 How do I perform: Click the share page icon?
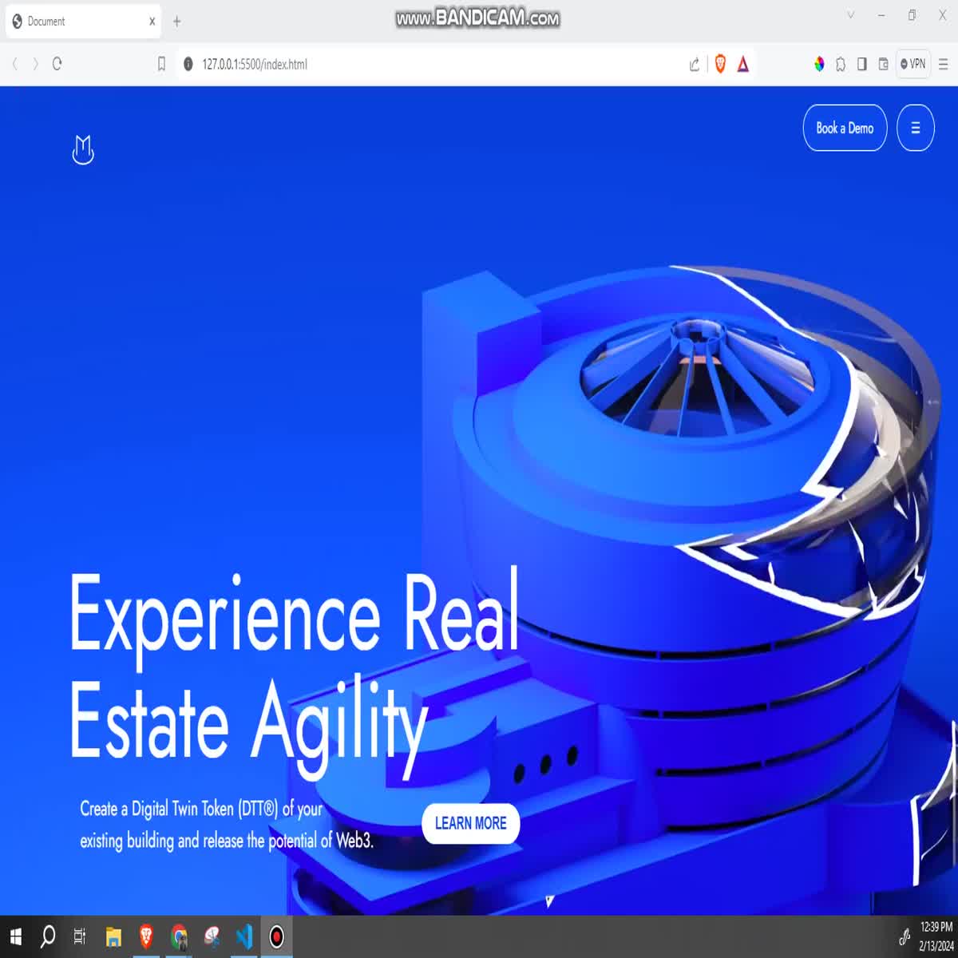tap(695, 64)
